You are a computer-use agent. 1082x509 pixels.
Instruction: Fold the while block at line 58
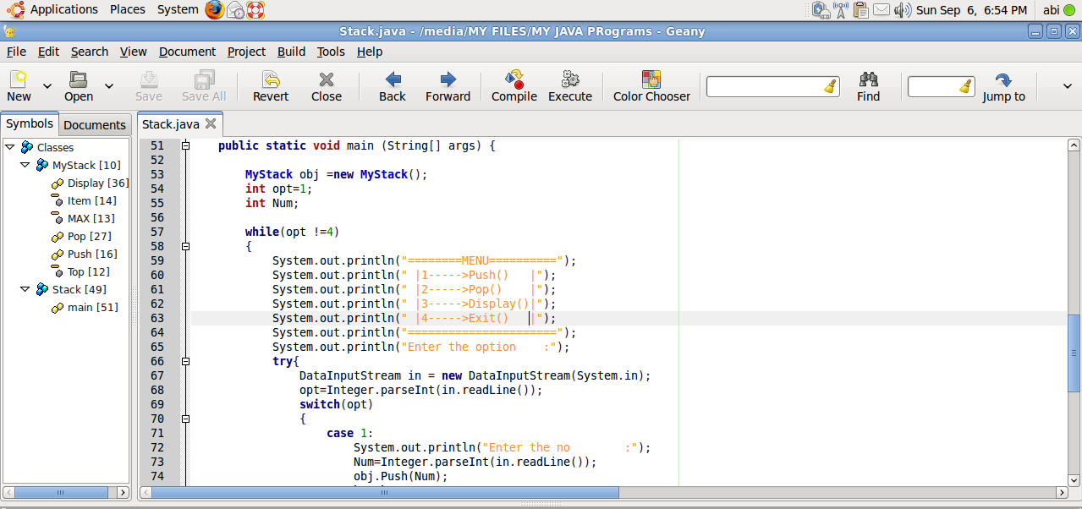coord(185,246)
